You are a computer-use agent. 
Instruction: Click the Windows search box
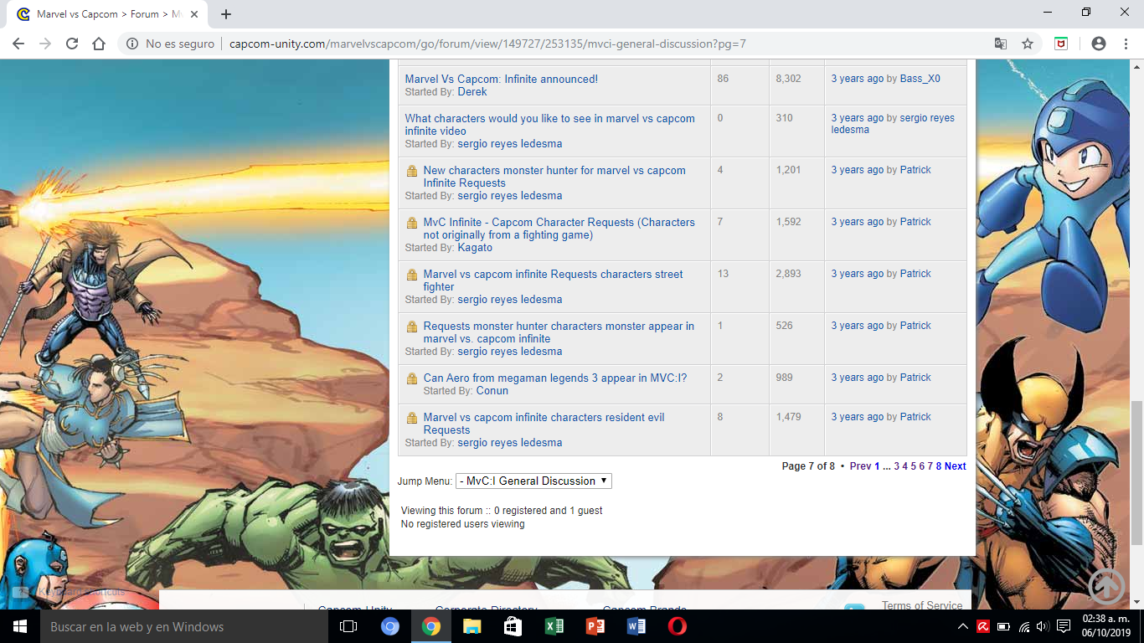coord(183,626)
